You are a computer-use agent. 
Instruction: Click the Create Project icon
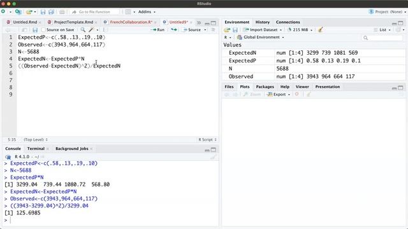[x=18, y=12]
